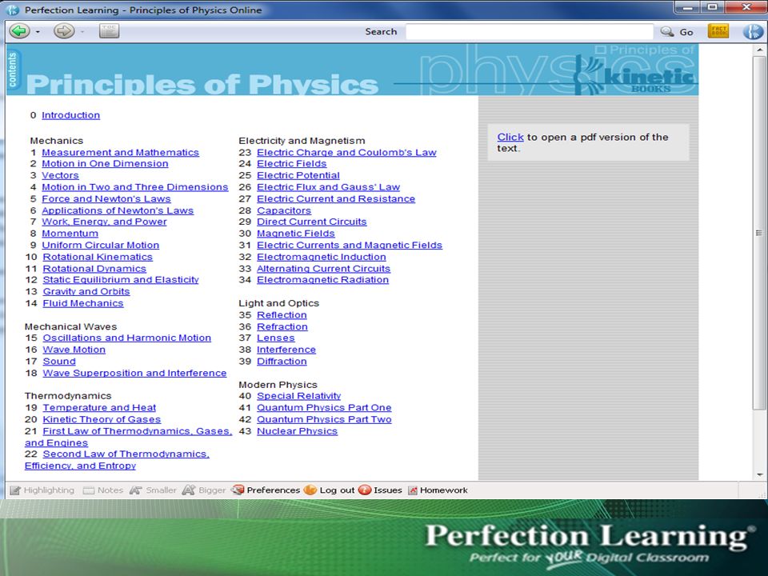The height and width of the screenshot is (576, 768).
Task: Click the gray Forward arrow button
Action: [x=64, y=31]
